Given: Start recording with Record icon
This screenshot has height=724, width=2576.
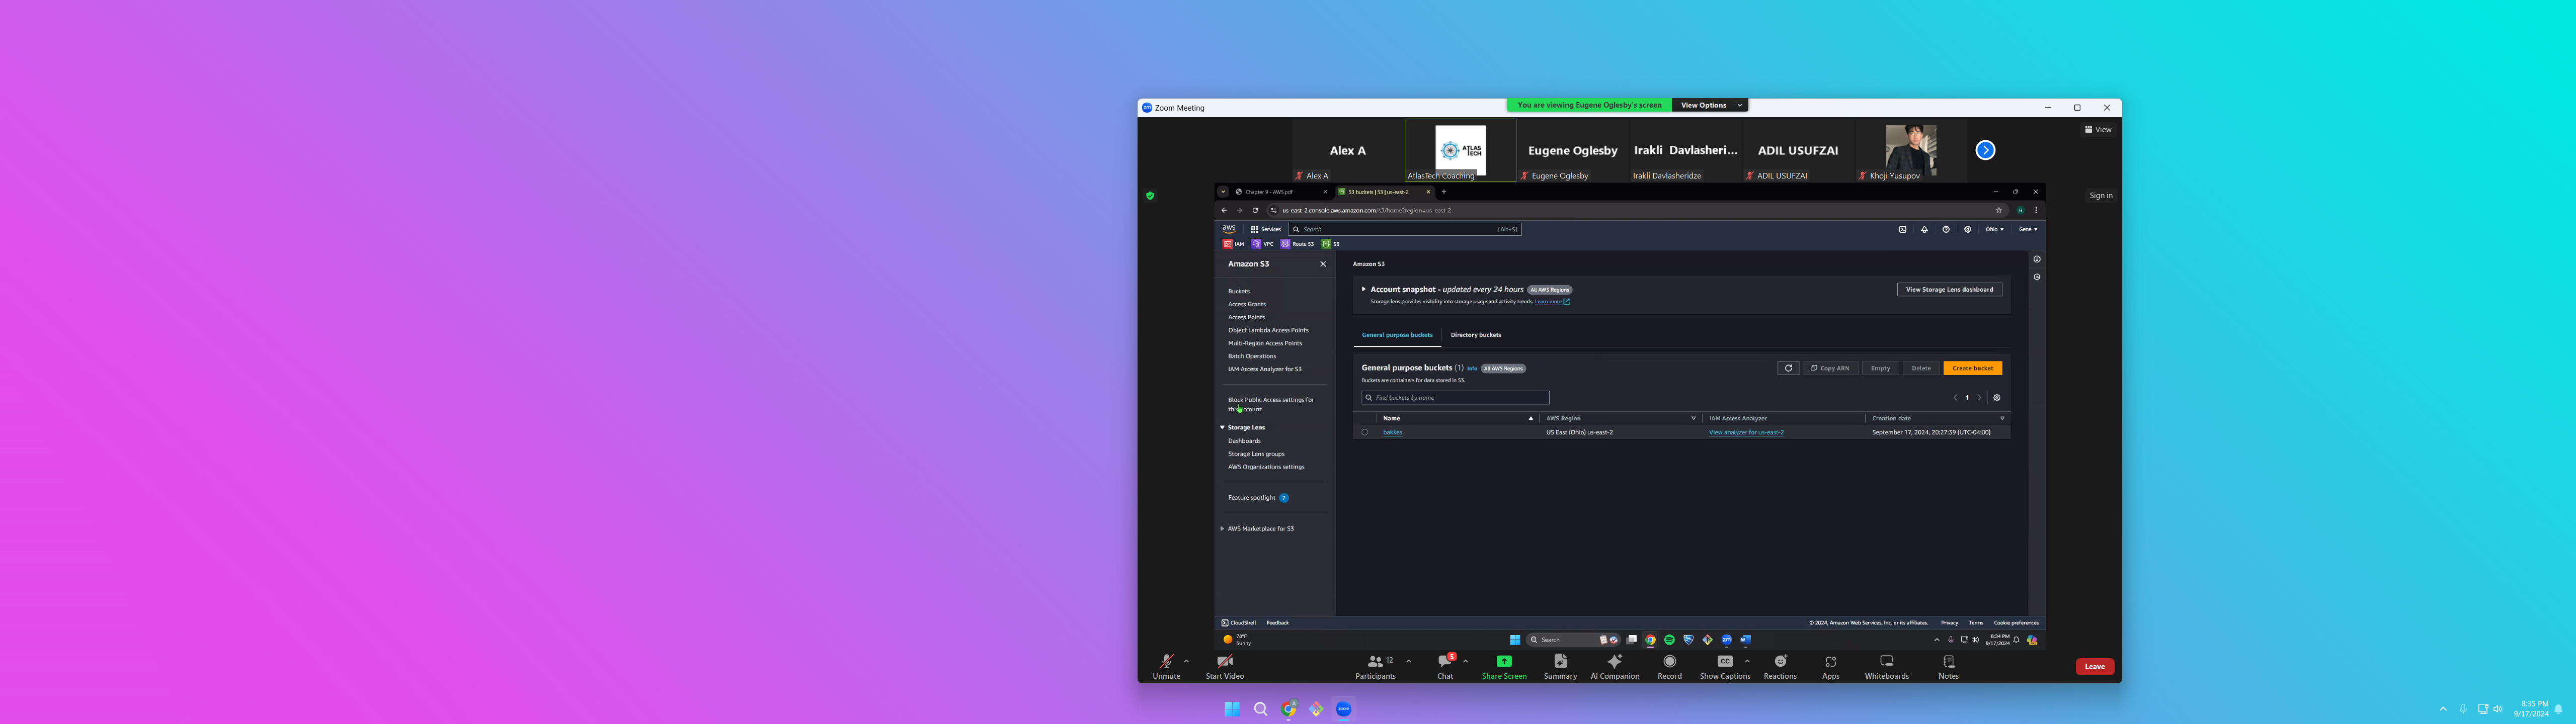Looking at the screenshot, I should tap(1669, 662).
